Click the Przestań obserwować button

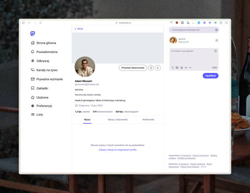click(x=132, y=68)
